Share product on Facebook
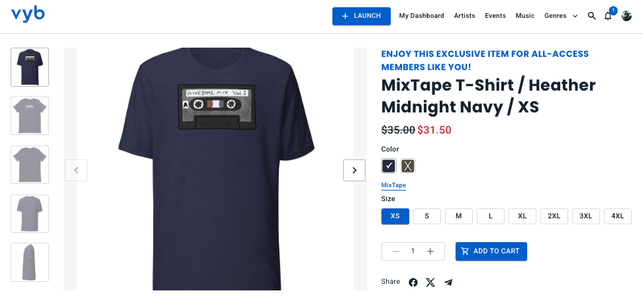 pos(413,282)
